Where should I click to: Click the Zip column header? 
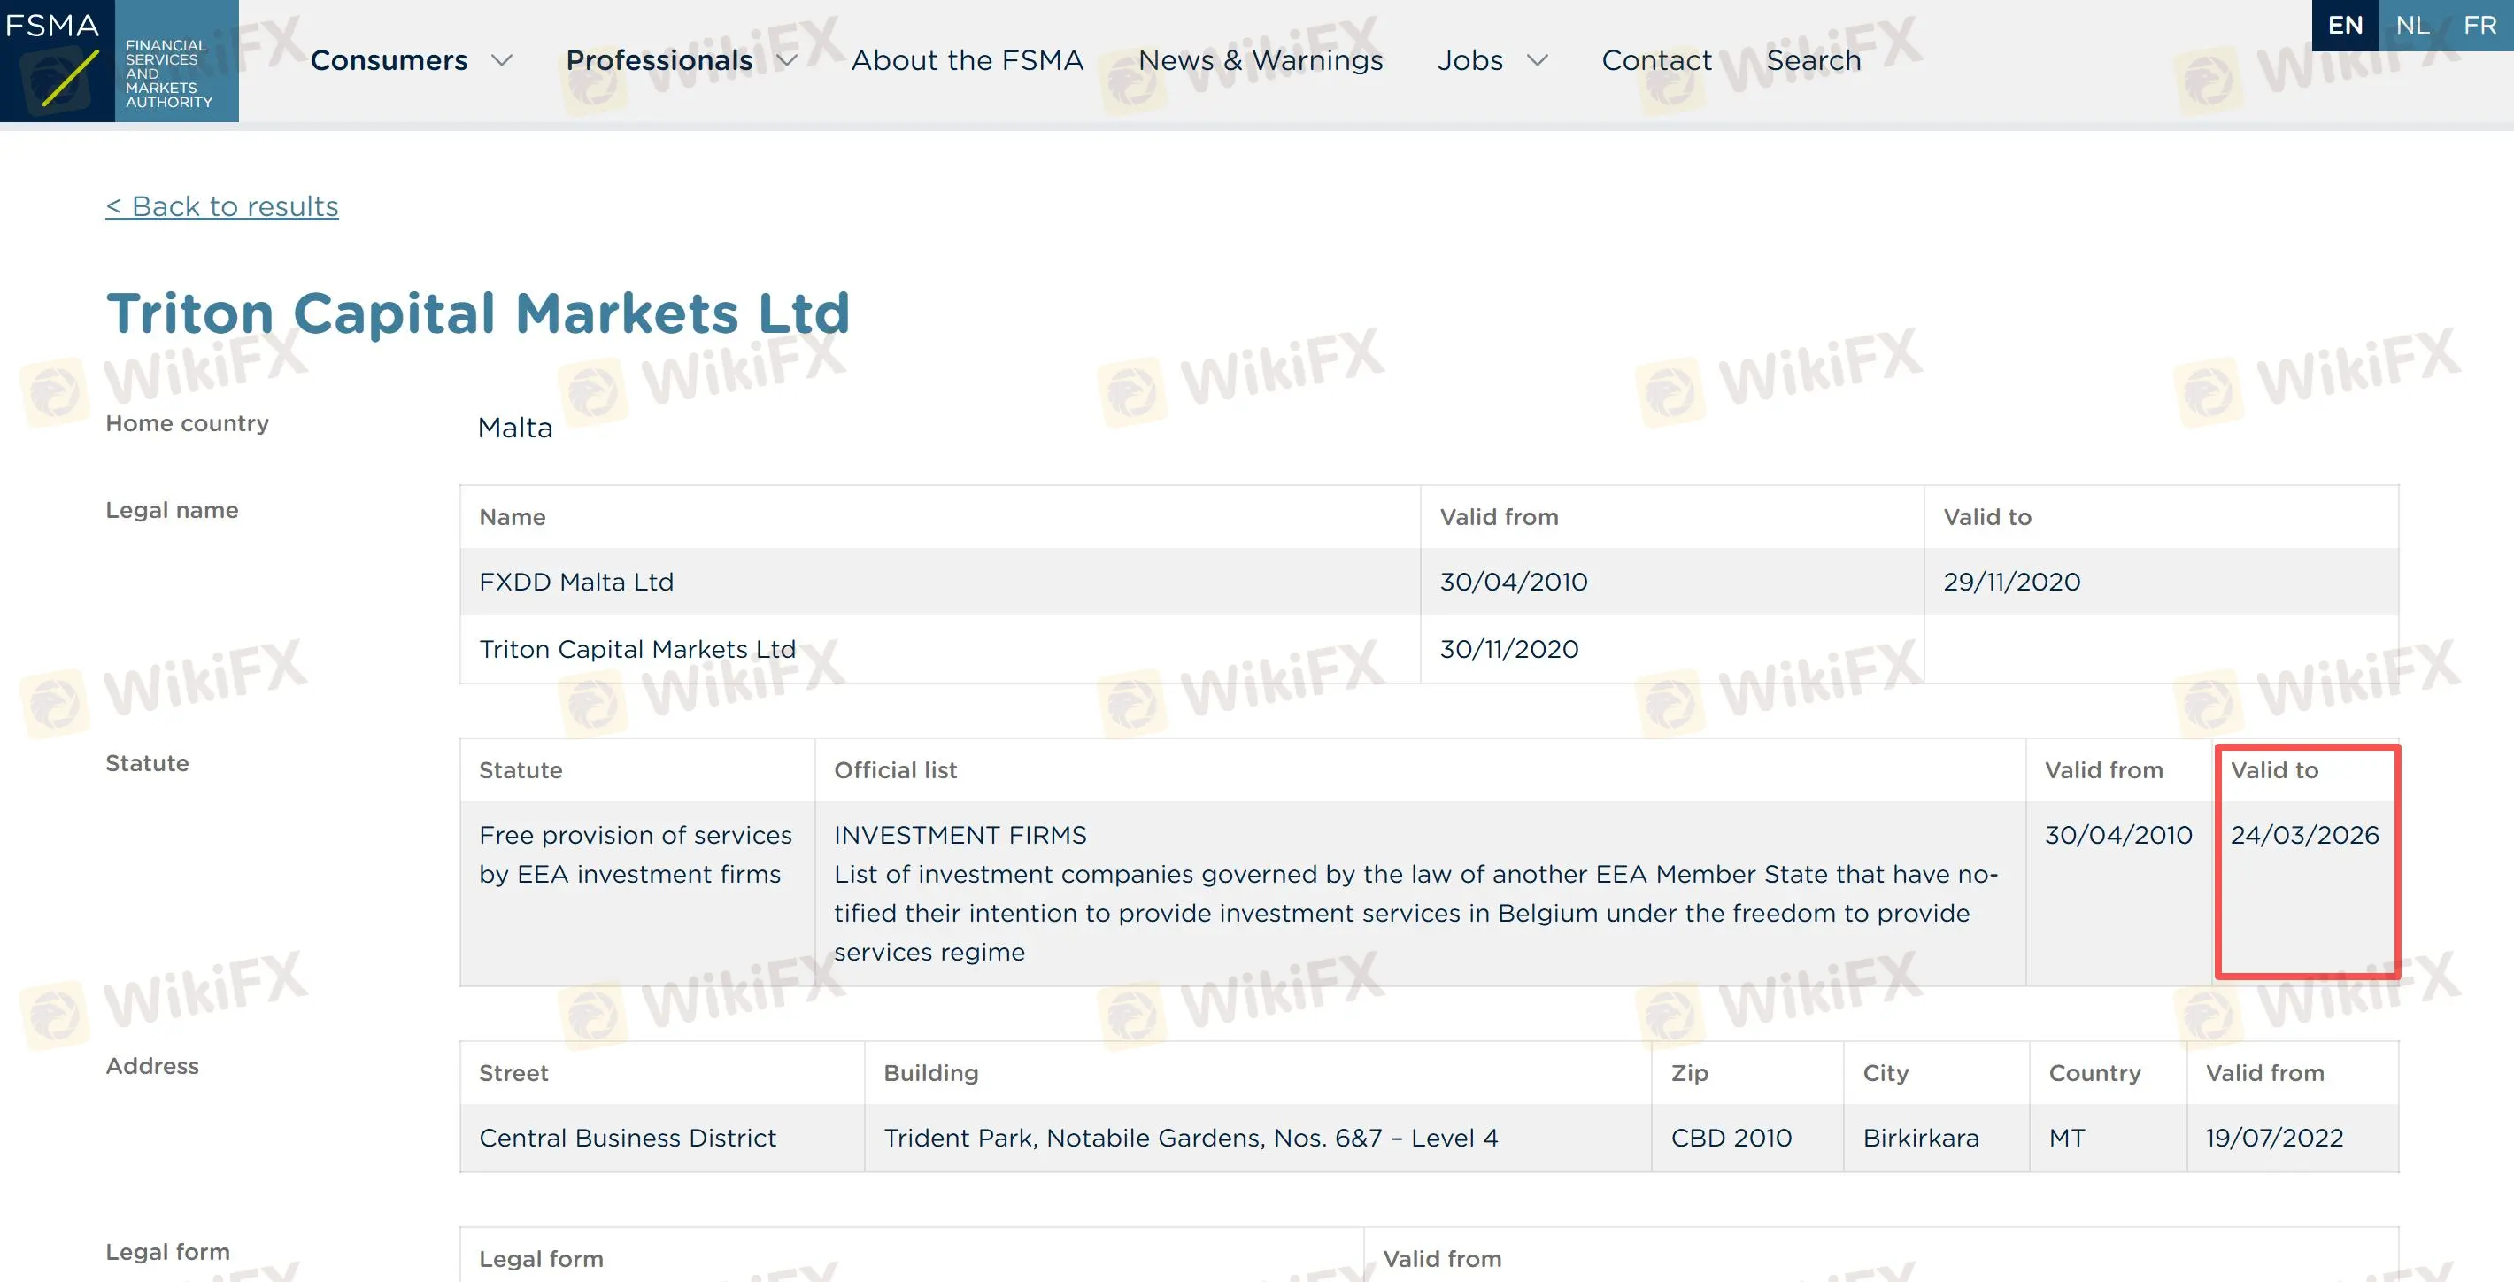[1689, 1073]
